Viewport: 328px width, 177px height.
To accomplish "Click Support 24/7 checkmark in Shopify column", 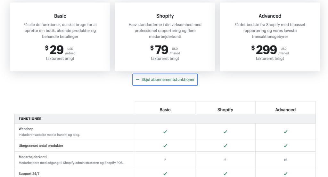I will pyautogui.click(x=225, y=174).
